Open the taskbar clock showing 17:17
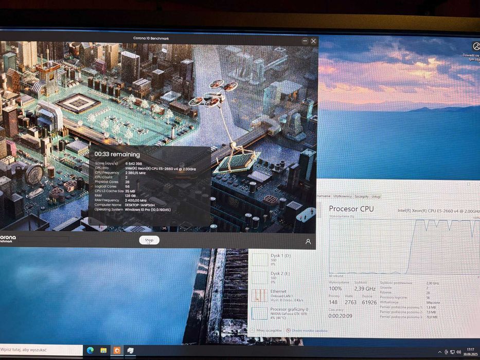This screenshot has height=360, width=480. click(471, 352)
